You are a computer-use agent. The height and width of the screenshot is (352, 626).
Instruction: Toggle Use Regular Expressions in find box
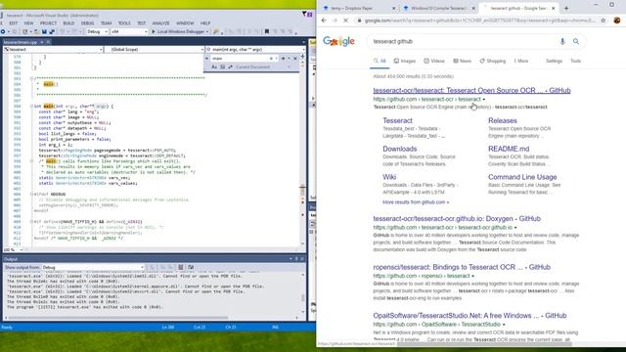[231, 67]
